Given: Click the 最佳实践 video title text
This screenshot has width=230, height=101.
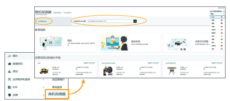Looking at the screenshot, I should coord(135,42).
